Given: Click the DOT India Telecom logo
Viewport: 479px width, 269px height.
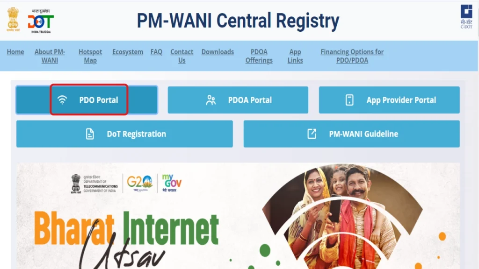Looking at the screenshot, I should click(41, 21).
